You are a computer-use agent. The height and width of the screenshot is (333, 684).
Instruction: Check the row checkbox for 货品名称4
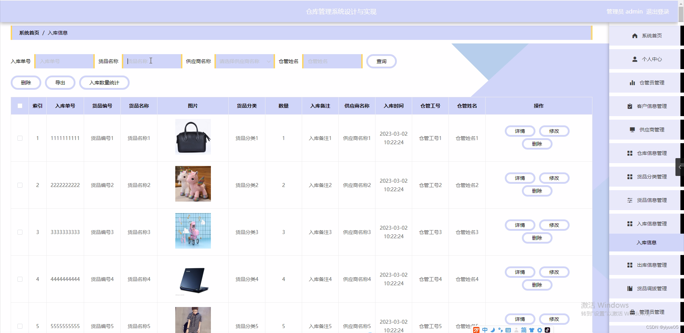pyautogui.click(x=20, y=279)
